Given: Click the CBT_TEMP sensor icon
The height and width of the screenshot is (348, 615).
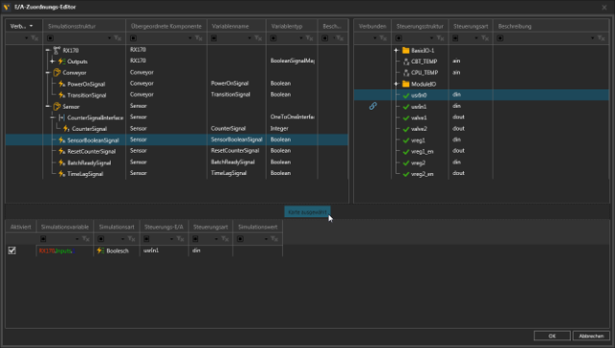Looking at the screenshot, I should (406, 61).
